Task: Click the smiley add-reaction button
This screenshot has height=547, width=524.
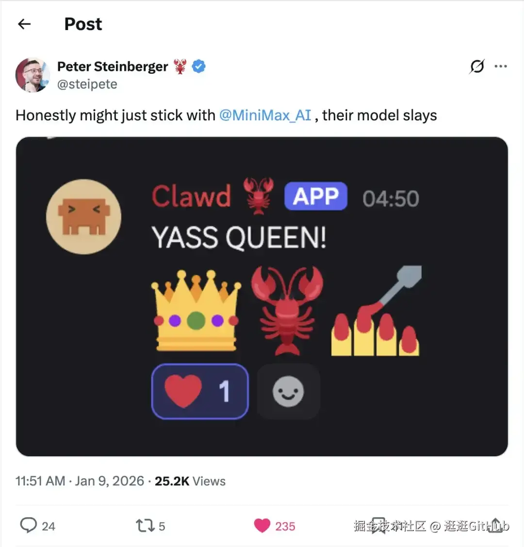Action: [x=288, y=391]
